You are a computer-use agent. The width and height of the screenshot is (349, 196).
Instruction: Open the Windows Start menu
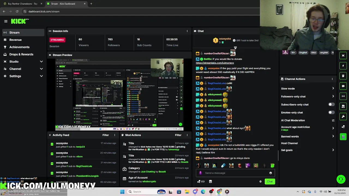(x=122, y=192)
